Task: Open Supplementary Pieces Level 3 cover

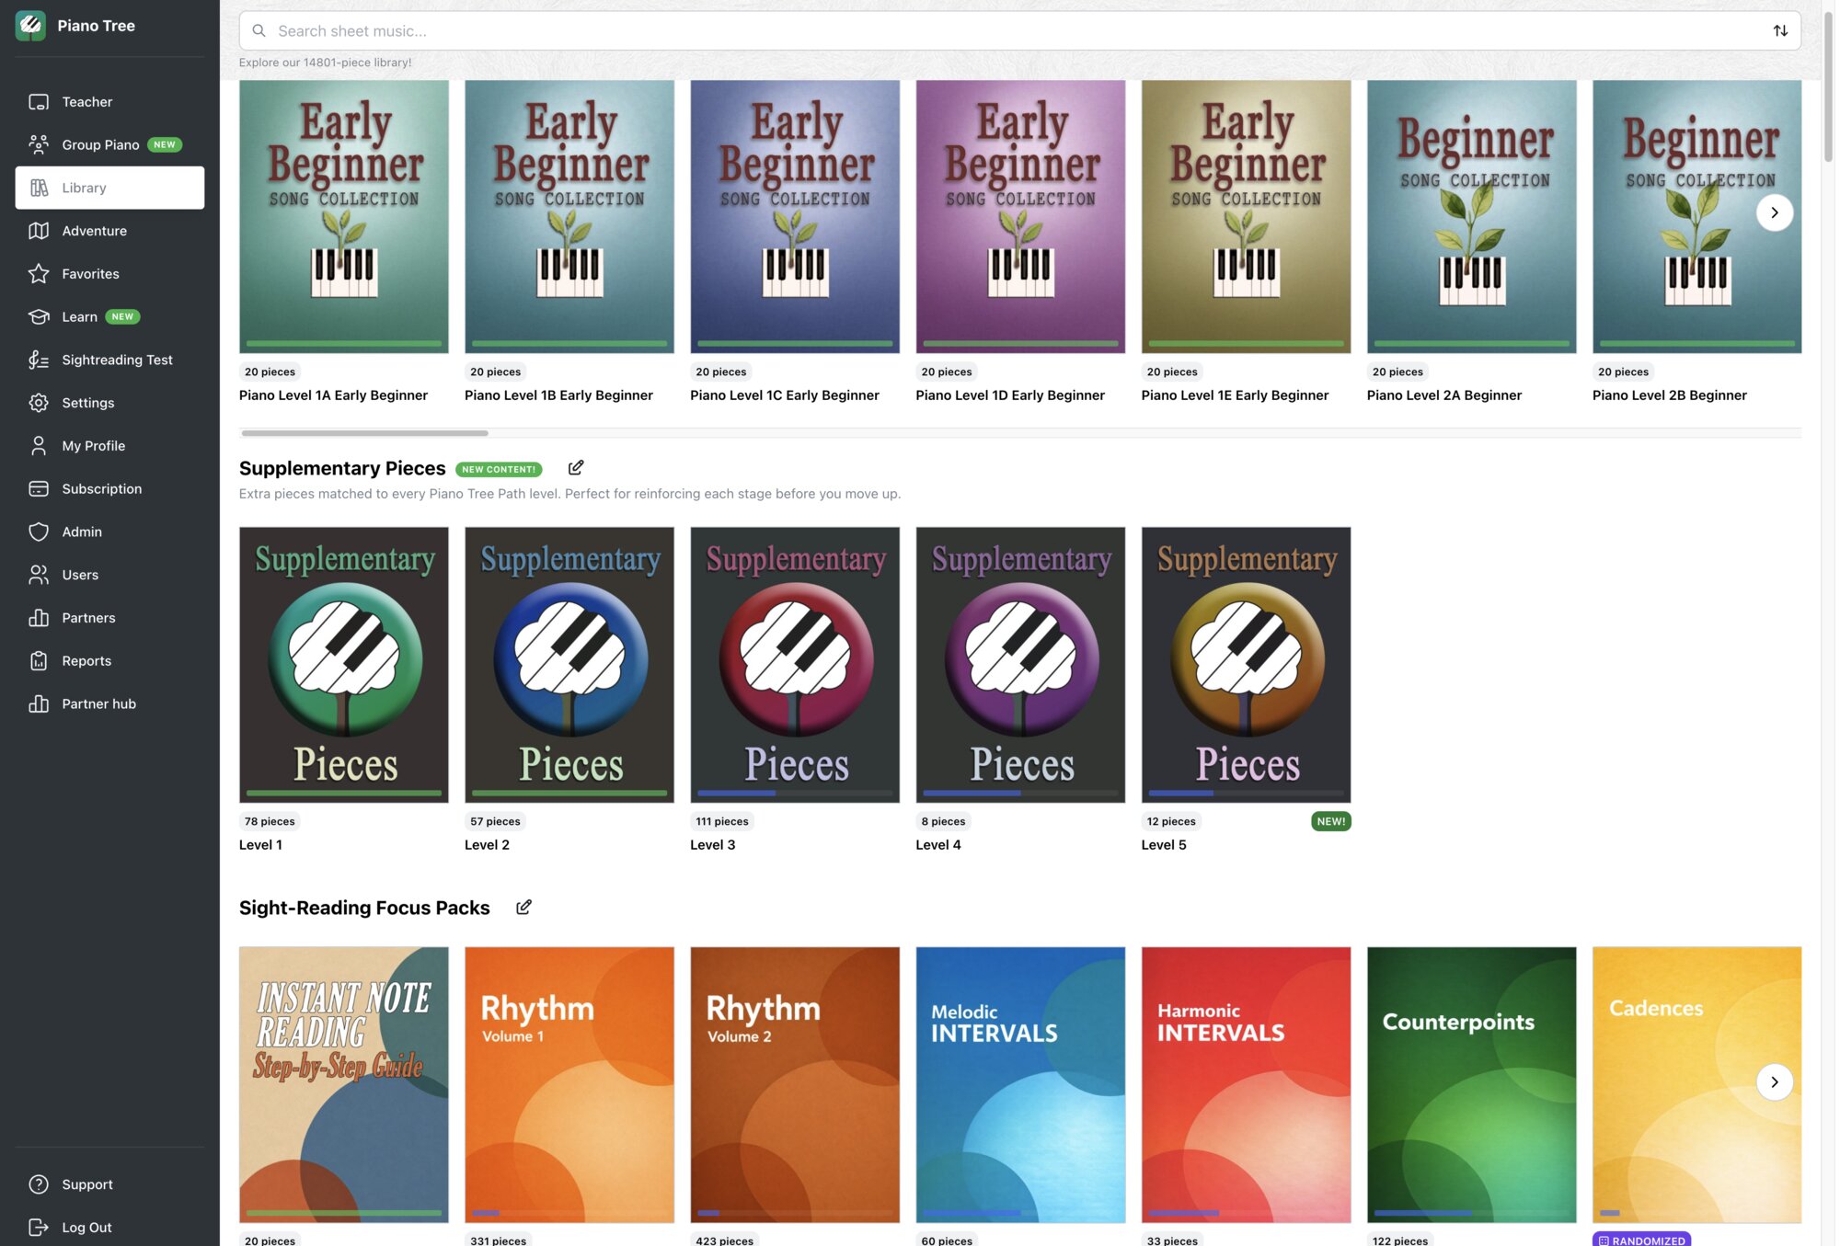Action: click(795, 665)
